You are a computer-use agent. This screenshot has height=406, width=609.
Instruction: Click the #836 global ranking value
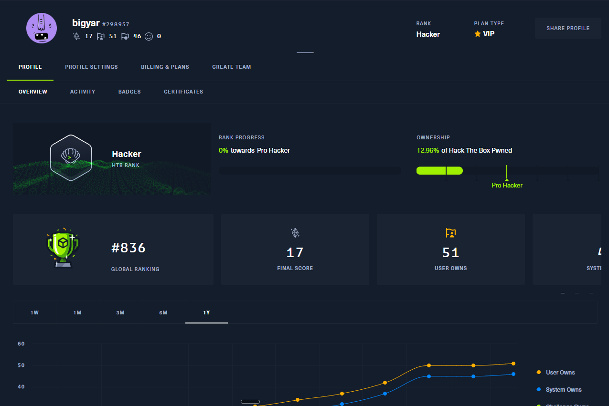(128, 248)
